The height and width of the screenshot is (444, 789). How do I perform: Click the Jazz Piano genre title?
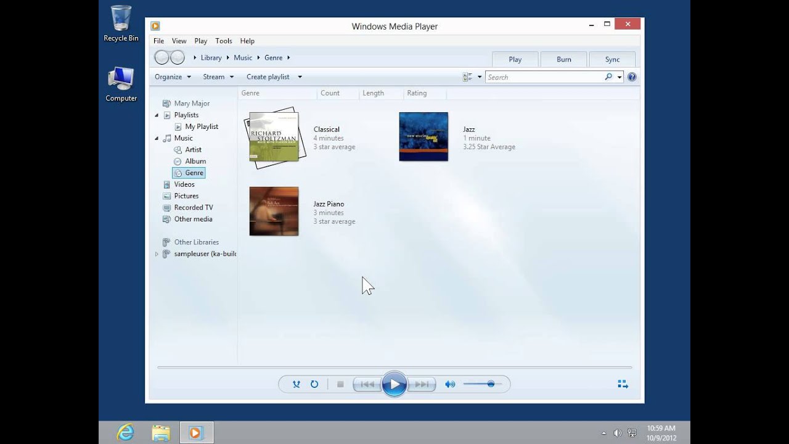point(329,204)
